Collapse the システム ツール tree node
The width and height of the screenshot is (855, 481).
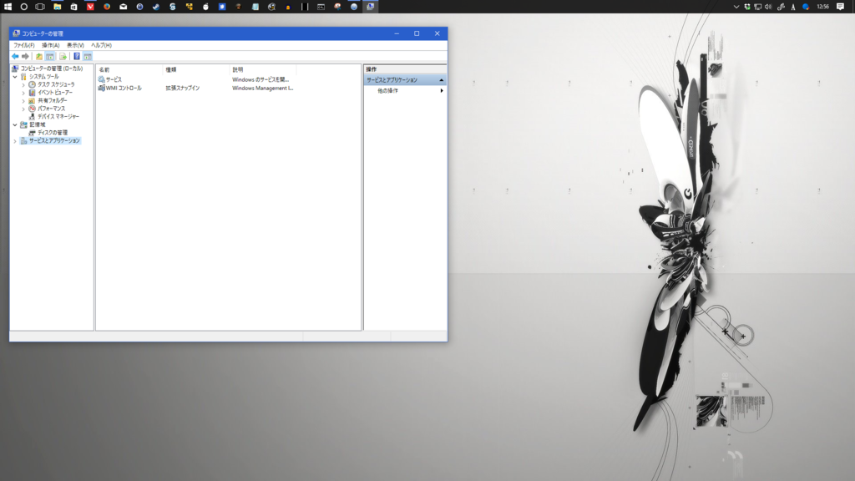pos(15,77)
